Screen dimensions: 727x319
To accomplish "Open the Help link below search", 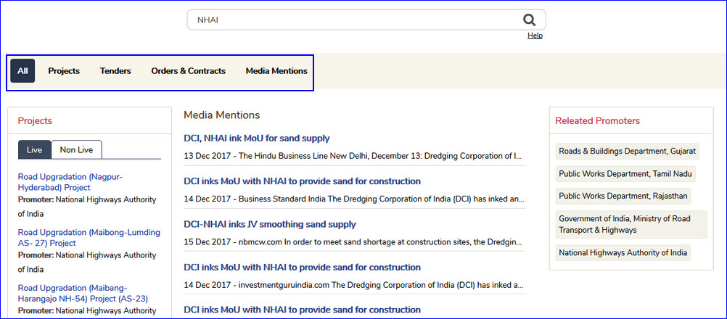I will tap(535, 36).
